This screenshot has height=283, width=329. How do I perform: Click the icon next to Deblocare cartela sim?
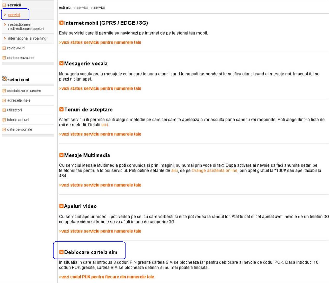61,252
